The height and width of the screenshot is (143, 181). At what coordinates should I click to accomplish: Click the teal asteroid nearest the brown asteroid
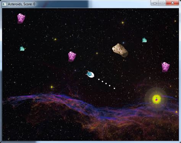[144, 40]
